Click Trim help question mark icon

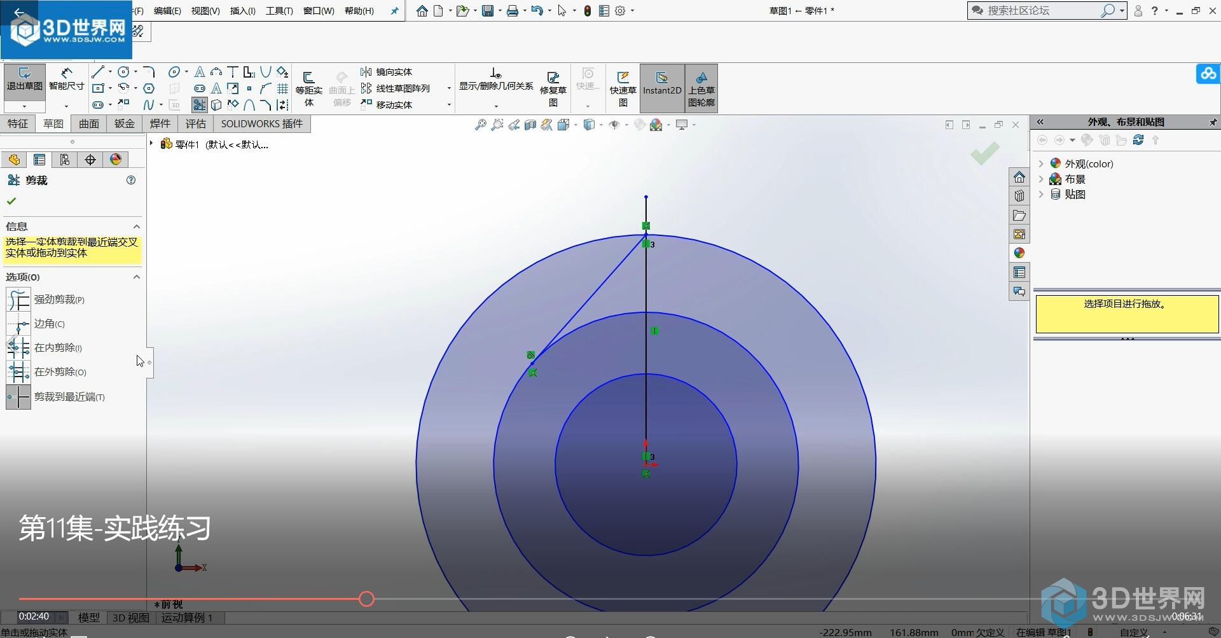(131, 180)
